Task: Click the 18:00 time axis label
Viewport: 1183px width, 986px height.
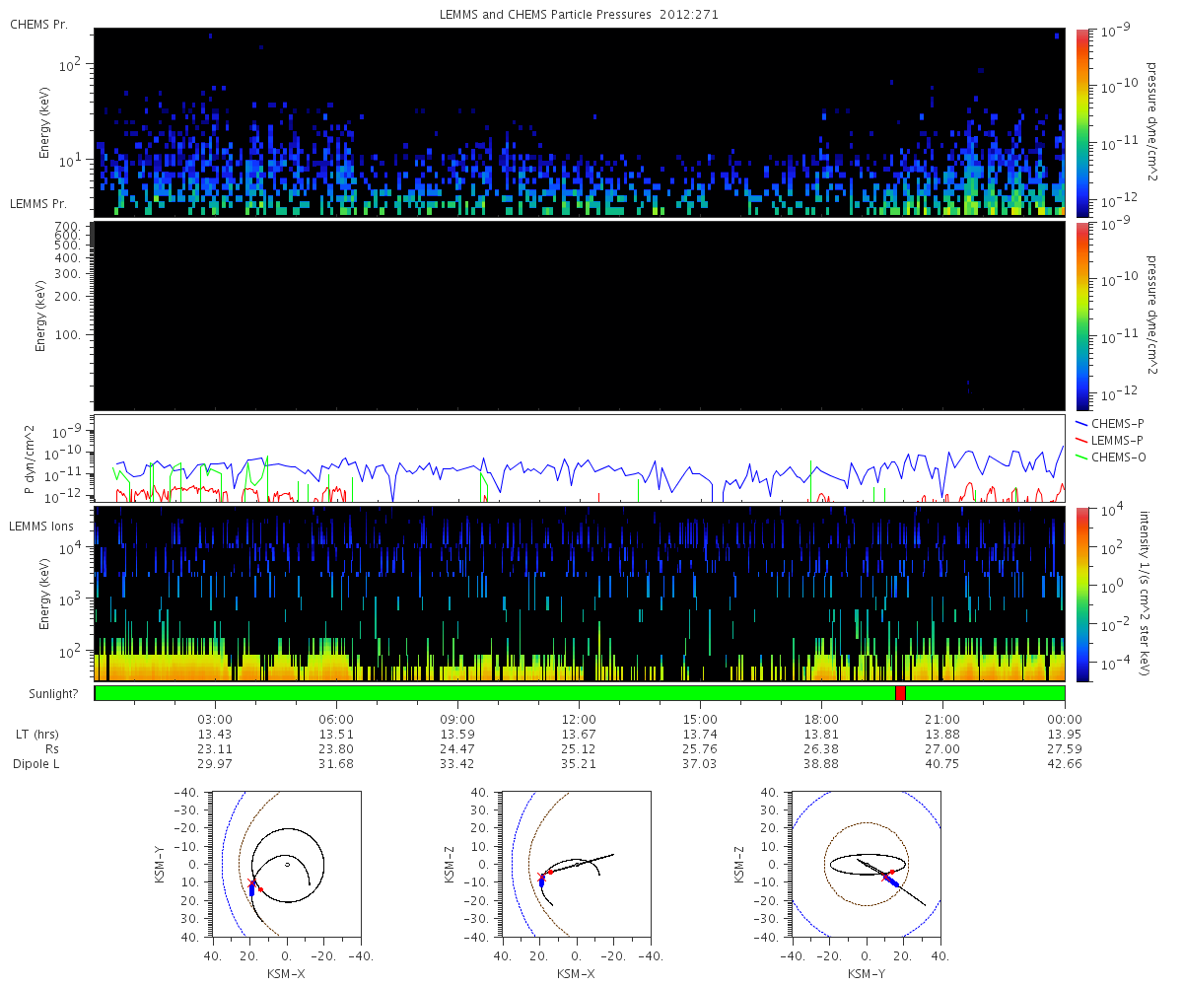Action: point(821,720)
